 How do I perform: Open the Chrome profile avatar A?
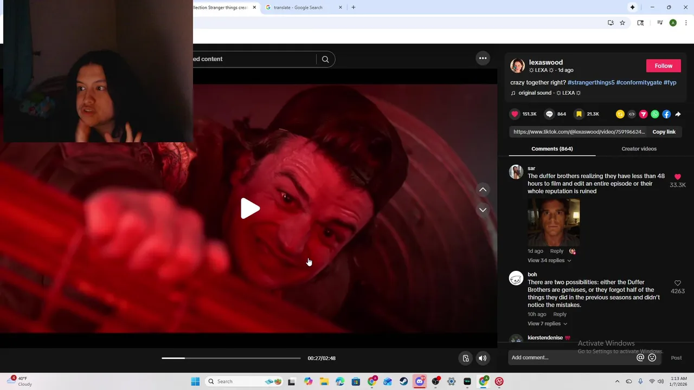click(673, 23)
